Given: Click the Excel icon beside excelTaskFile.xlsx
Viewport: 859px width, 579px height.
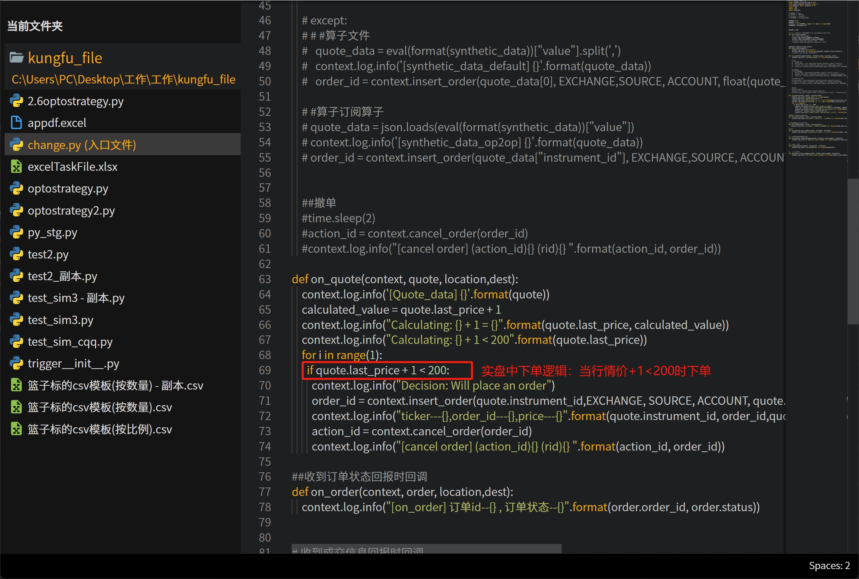Looking at the screenshot, I should tap(16, 167).
